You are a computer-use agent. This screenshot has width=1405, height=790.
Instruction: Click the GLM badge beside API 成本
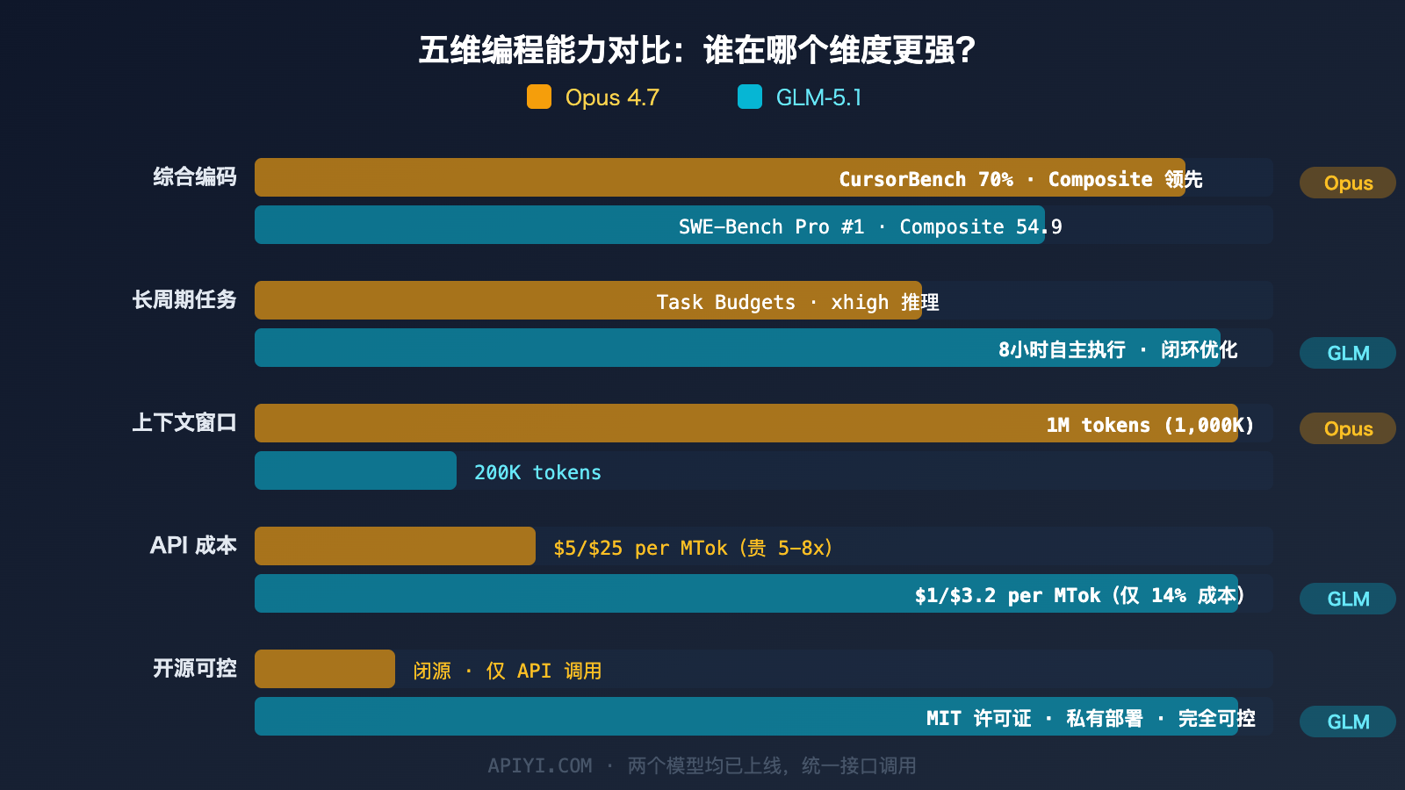1347,599
